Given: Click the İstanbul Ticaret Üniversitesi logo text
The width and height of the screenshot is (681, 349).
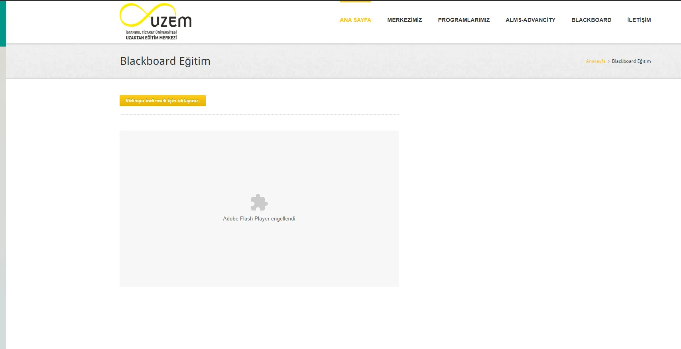Looking at the screenshot, I should [x=151, y=32].
